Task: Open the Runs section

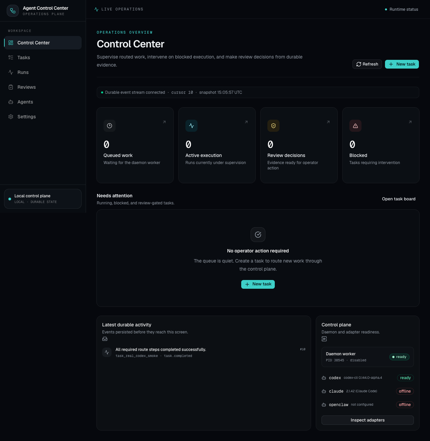Action: click(x=43, y=72)
